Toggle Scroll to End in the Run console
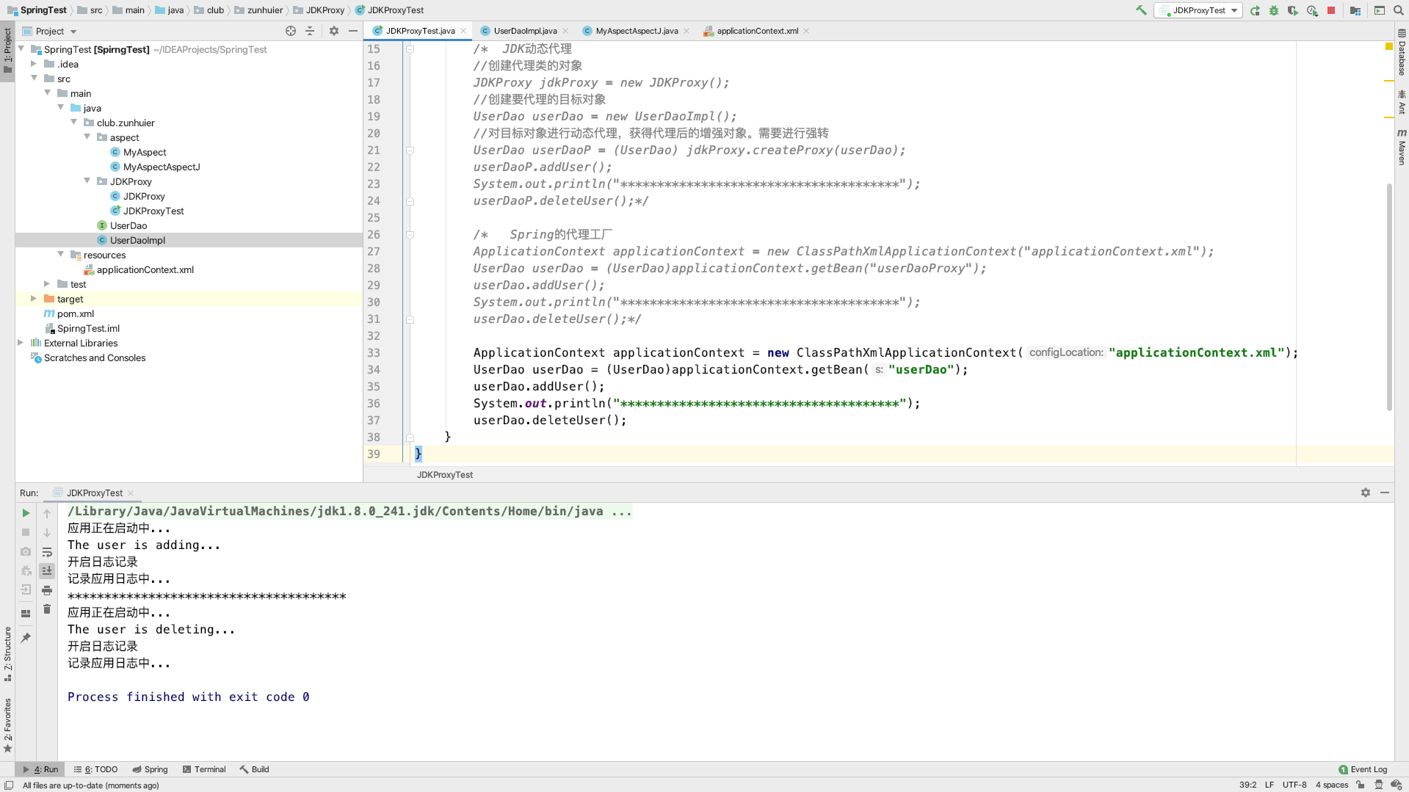This screenshot has width=1409, height=792. [x=47, y=571]
